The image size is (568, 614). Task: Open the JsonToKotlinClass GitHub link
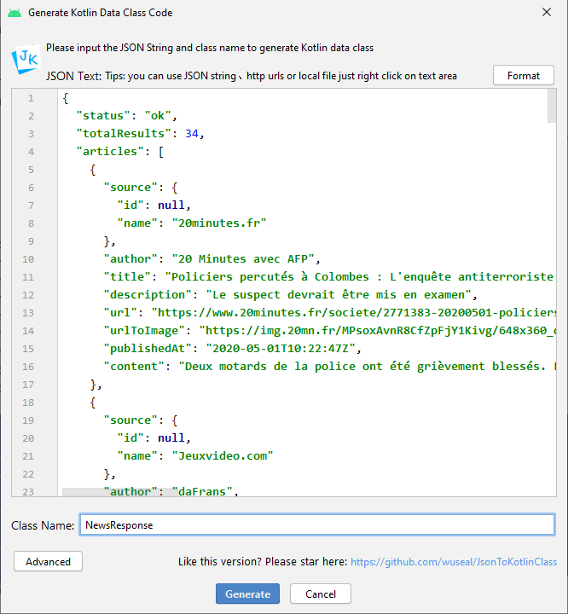[453, 562]
